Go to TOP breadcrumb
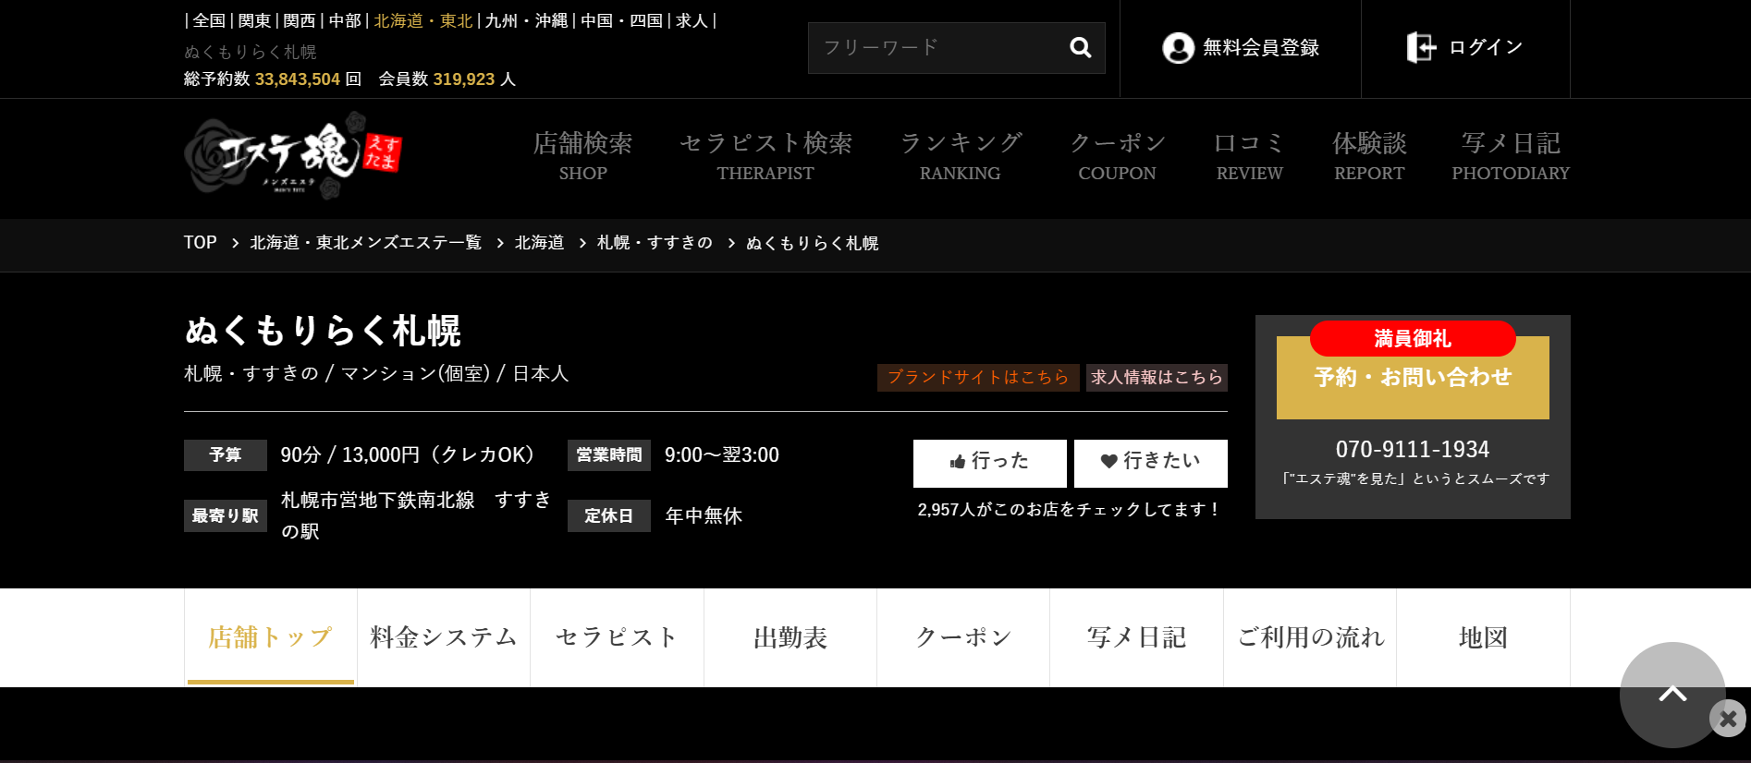Screen dimensions: 1751x763 (x=200, y=243)
